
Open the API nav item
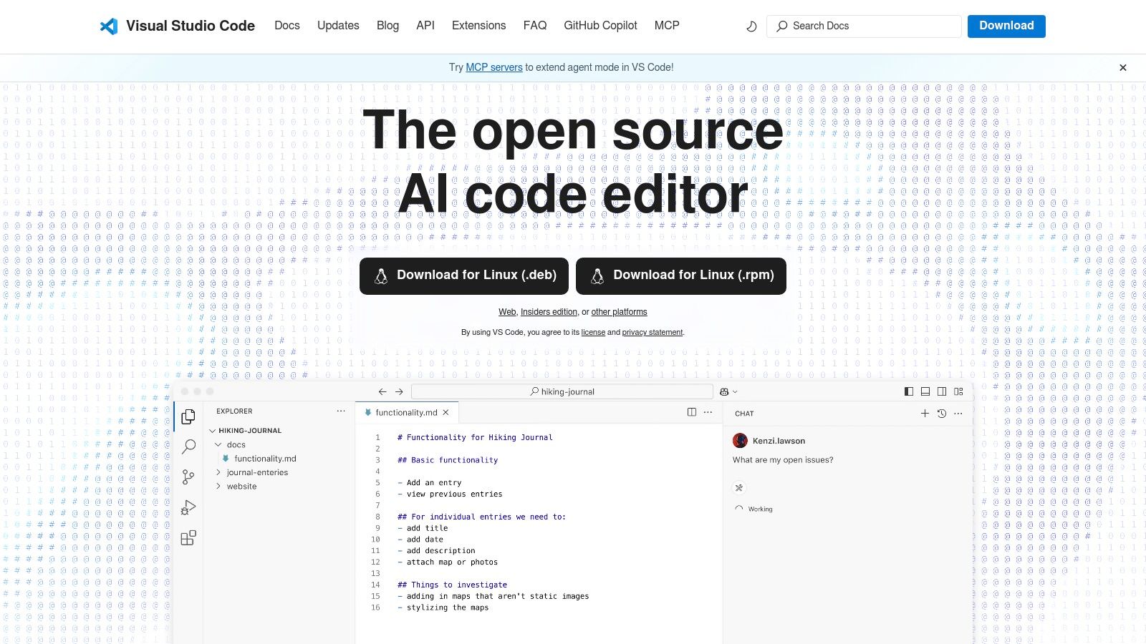point(425,26)
